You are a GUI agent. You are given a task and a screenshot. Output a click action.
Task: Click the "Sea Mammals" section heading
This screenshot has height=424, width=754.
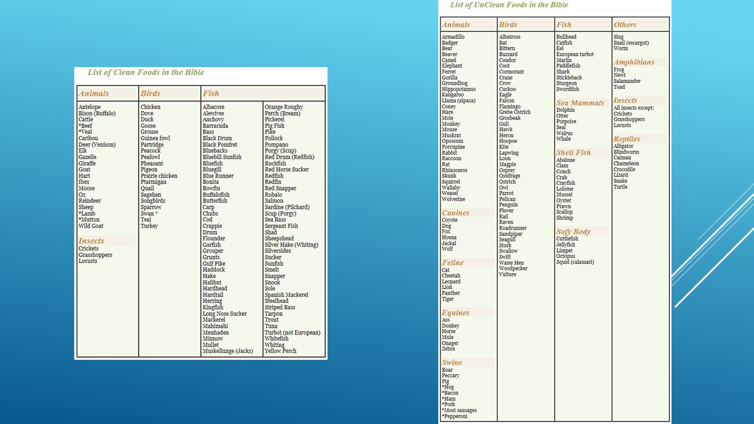click(x=580, y=103)
